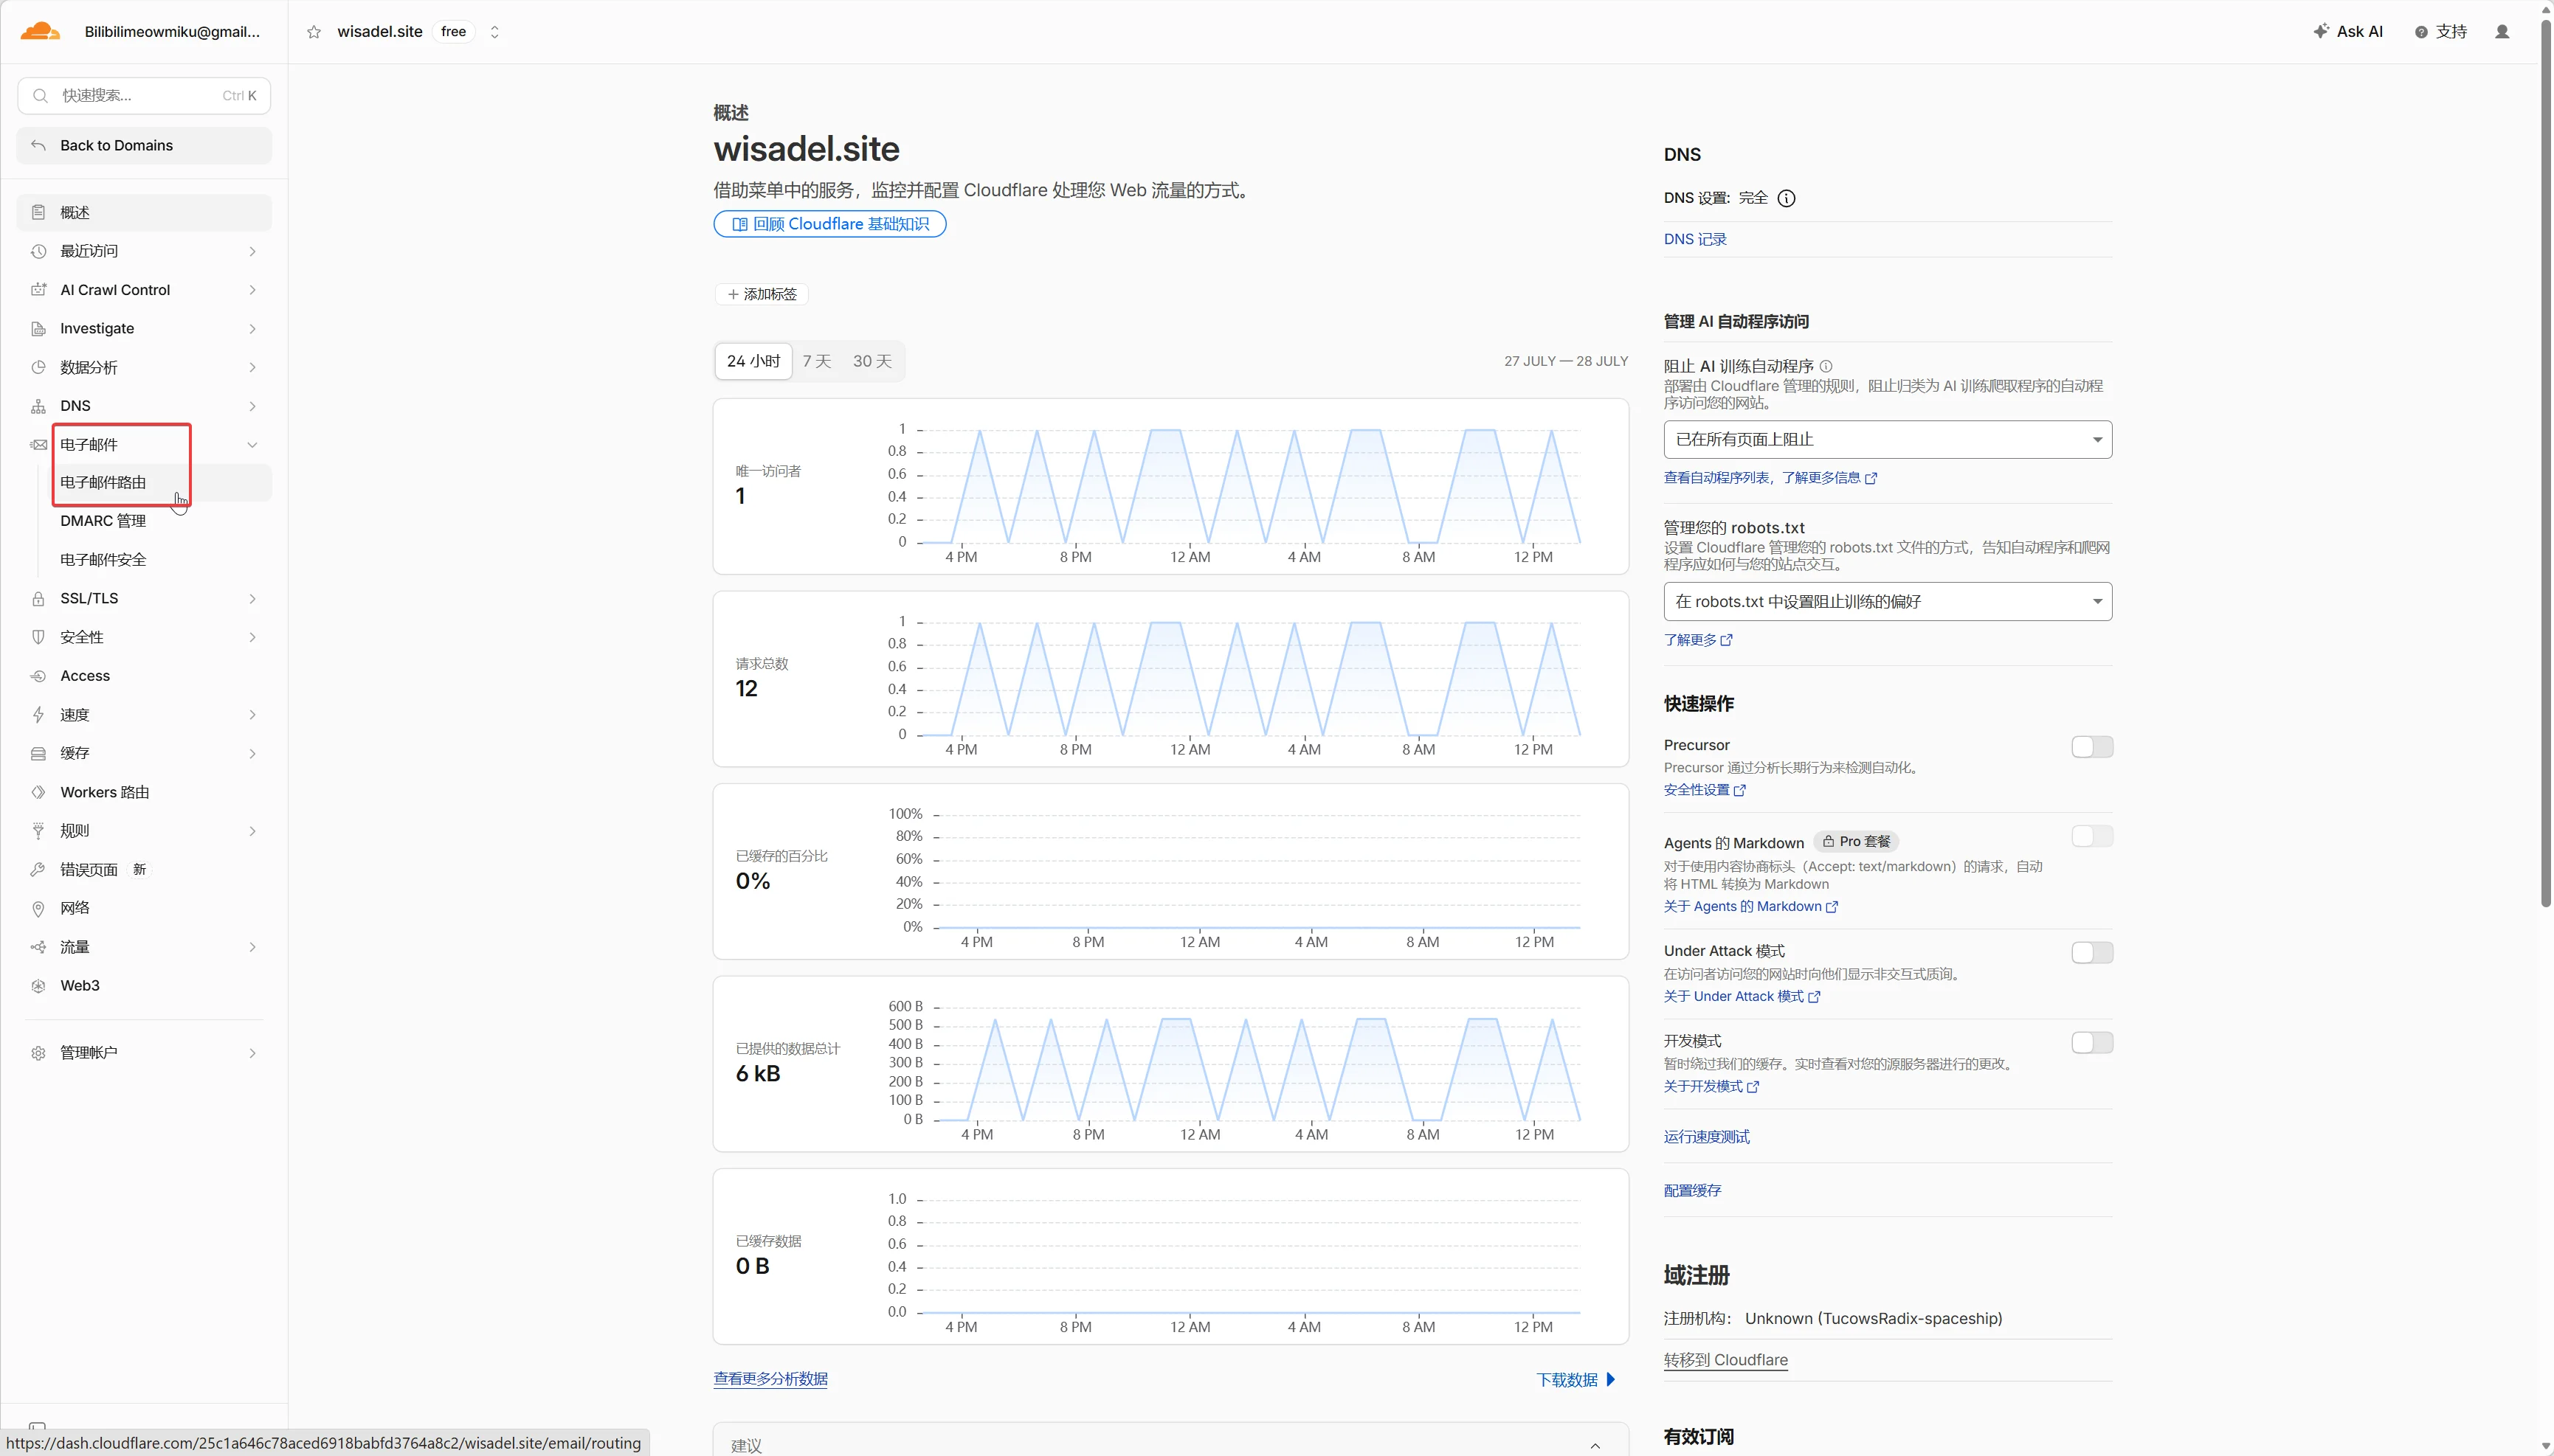Collapse the 电子邮件 section chevron

click(252, 444)
